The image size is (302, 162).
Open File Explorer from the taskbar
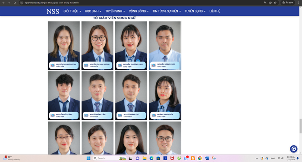(145, 158)
